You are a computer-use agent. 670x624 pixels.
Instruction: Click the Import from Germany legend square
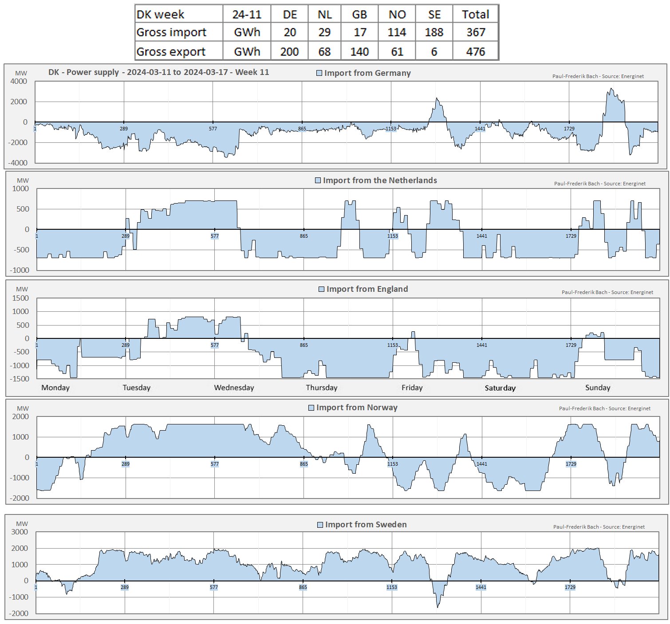(x=319, y=73)
